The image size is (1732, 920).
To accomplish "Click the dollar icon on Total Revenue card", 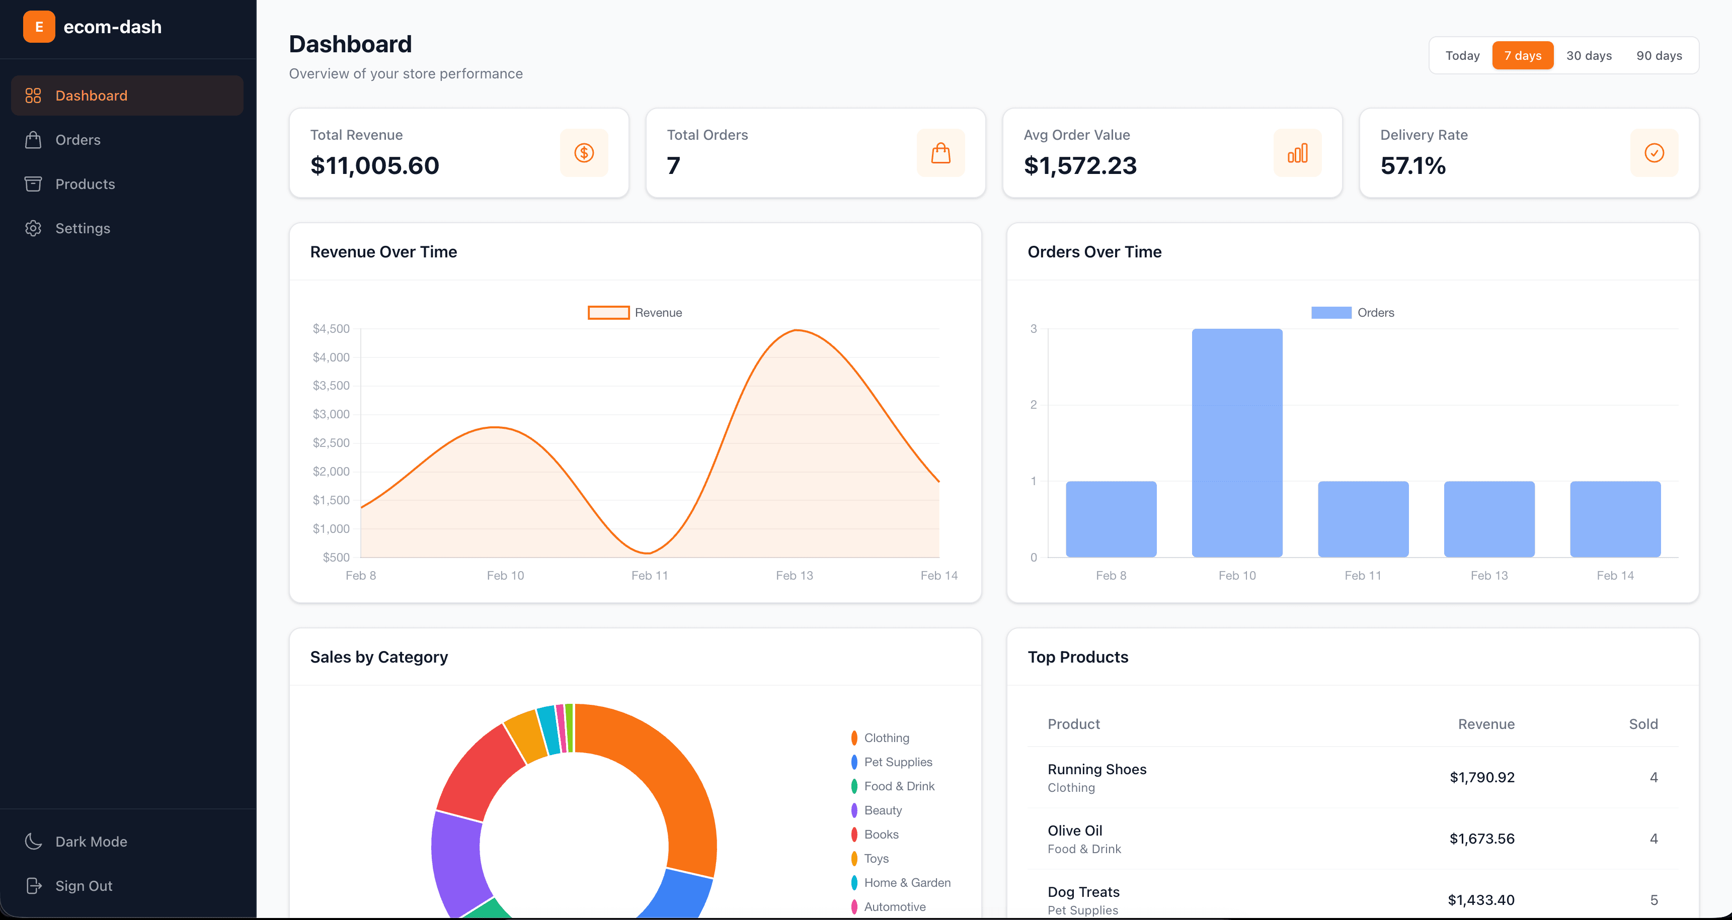I will 584,152.
